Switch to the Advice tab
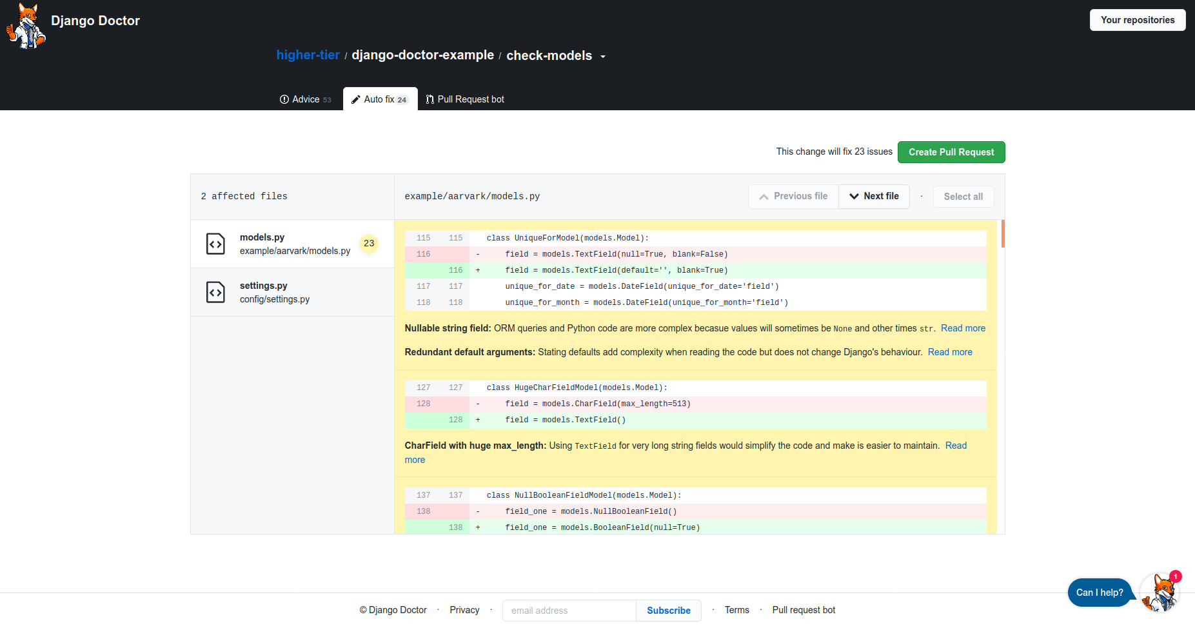Screen dimensions: 1195x628 coord(306,99)
